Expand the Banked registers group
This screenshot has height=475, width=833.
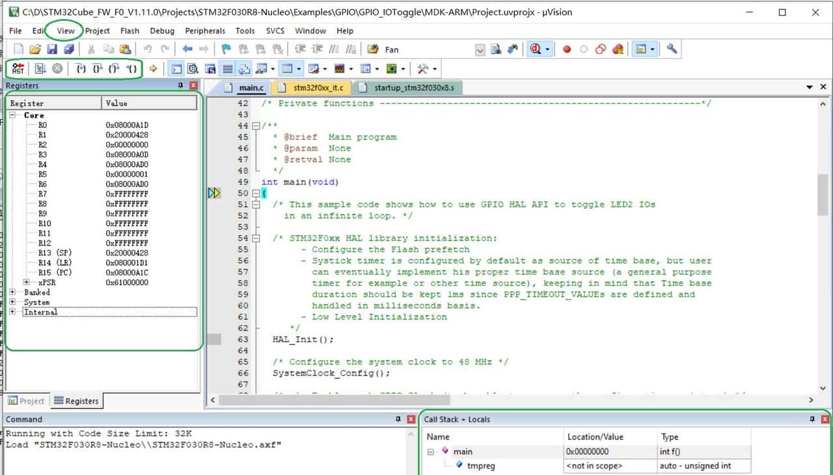[13, 292]
